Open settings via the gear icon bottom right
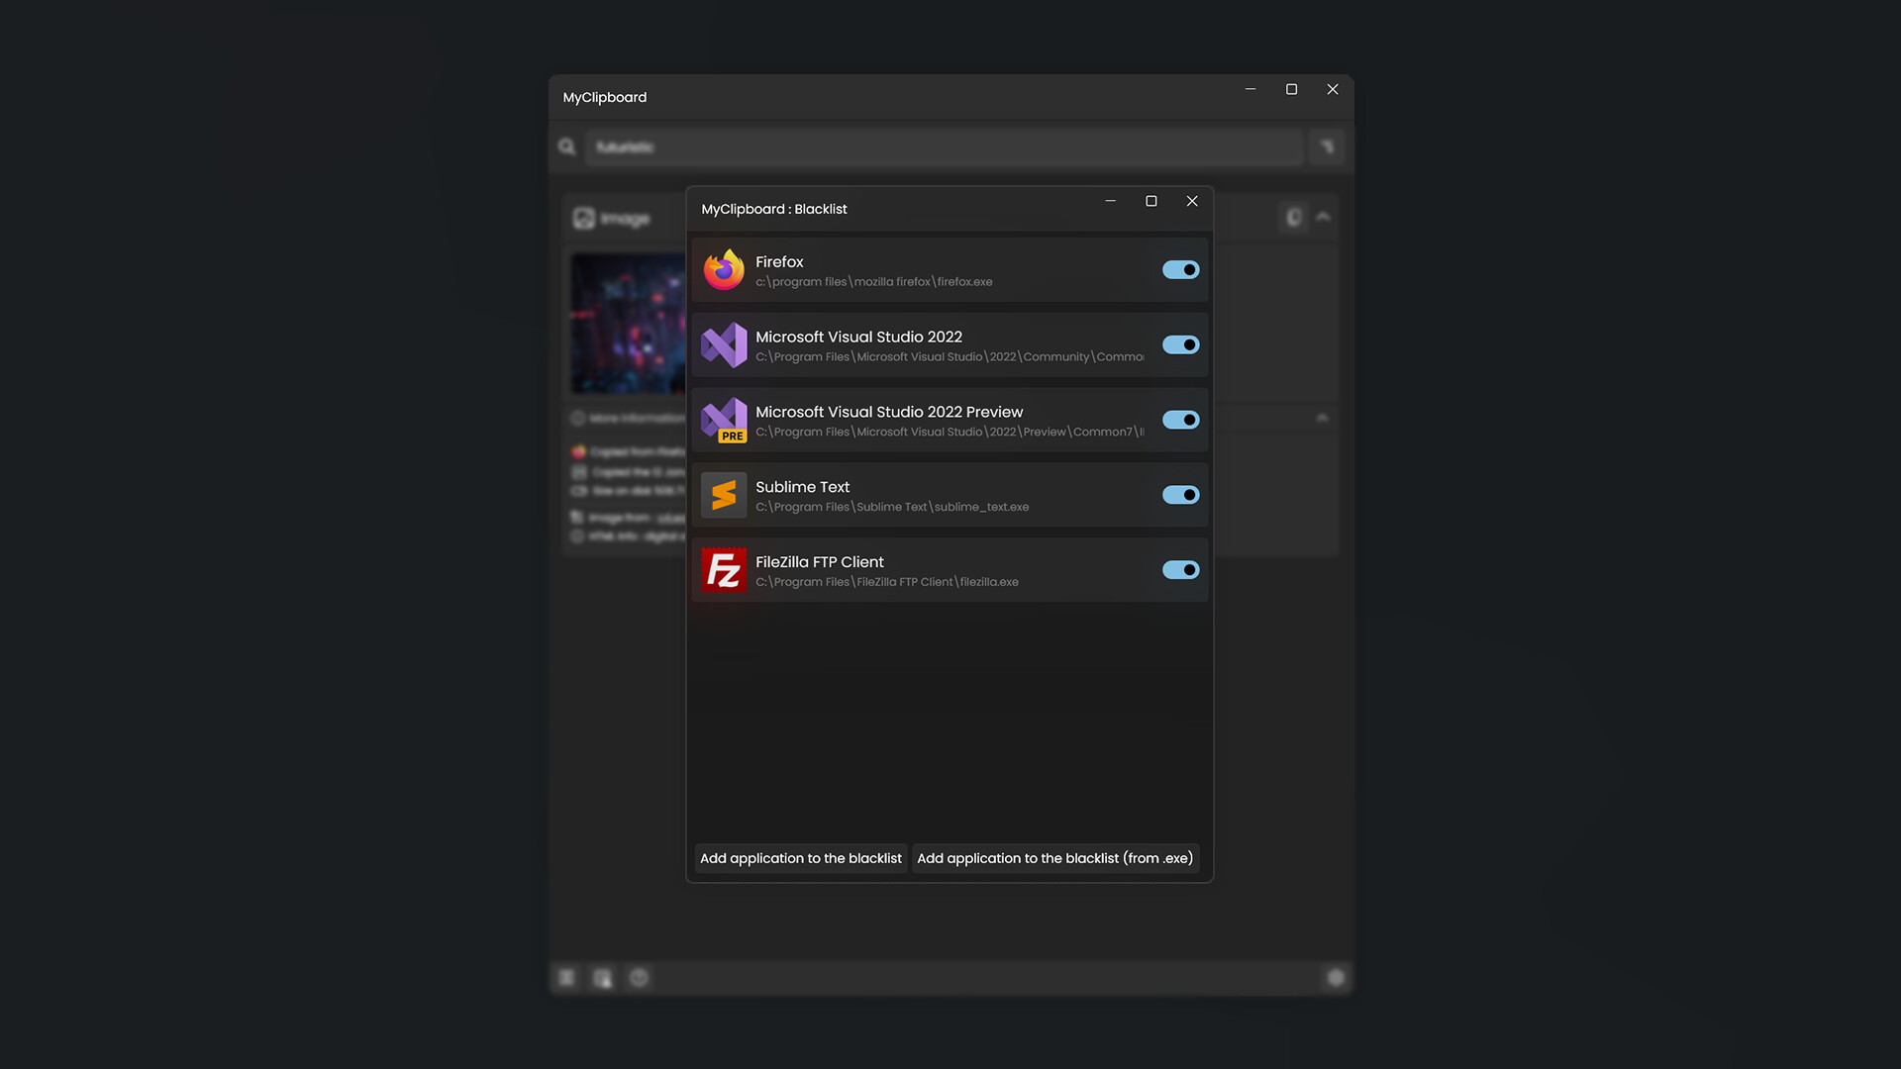The width and height of the screenshot is (1901, 1069). pyautogui.click(x=1336, y=977)
